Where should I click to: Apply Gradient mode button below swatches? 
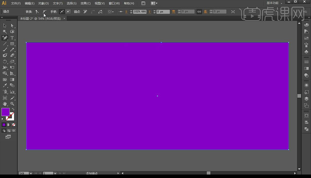pos(9,125)
